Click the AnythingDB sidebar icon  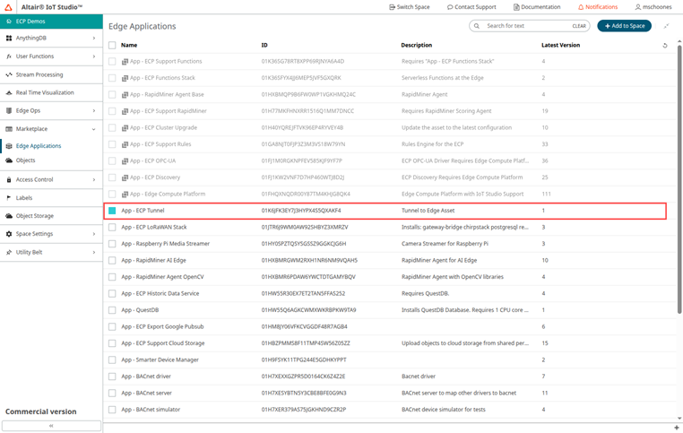click(x=9, y=39)
